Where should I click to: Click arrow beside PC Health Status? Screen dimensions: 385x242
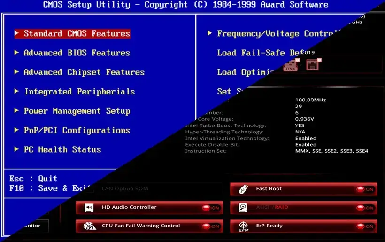point(16,149)
